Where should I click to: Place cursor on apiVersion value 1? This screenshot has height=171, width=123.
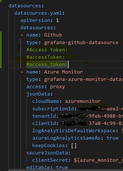click(x=57, y=20)
